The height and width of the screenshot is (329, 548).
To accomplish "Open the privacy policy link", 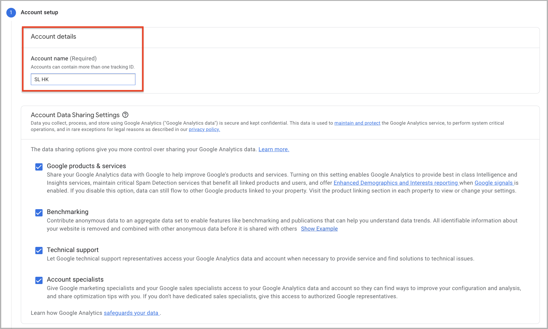I will (204, 129).
